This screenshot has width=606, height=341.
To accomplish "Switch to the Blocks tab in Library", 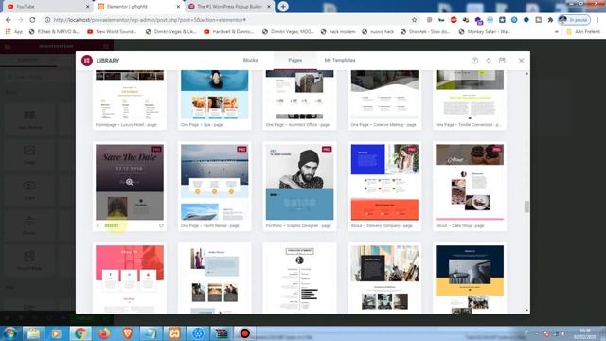I will tap(250, 61).
